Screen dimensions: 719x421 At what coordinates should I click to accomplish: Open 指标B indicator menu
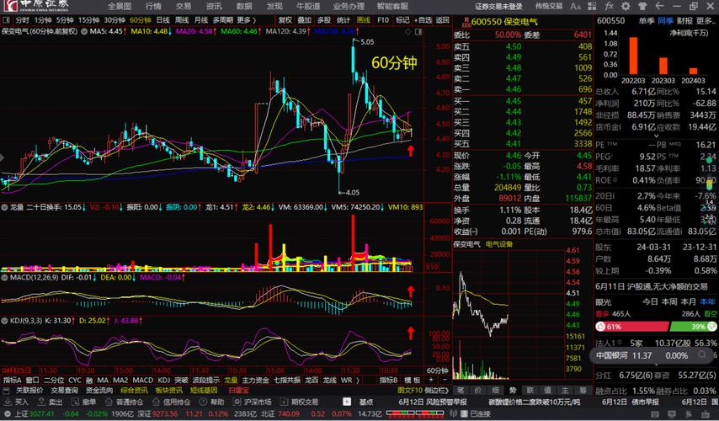click(389, 381)
